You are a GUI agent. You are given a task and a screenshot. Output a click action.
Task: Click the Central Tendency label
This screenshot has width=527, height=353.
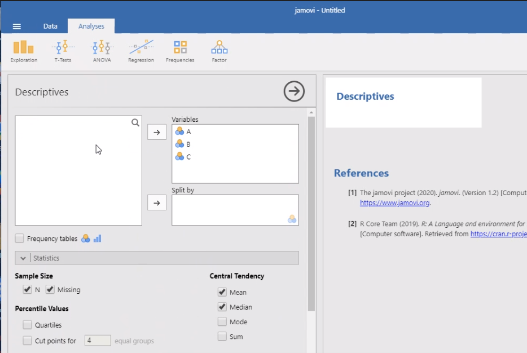point(237,276)
